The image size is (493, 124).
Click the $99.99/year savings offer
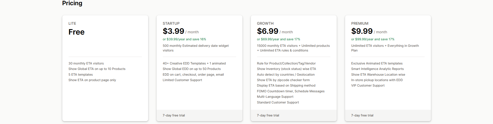(x=373, y=39)
